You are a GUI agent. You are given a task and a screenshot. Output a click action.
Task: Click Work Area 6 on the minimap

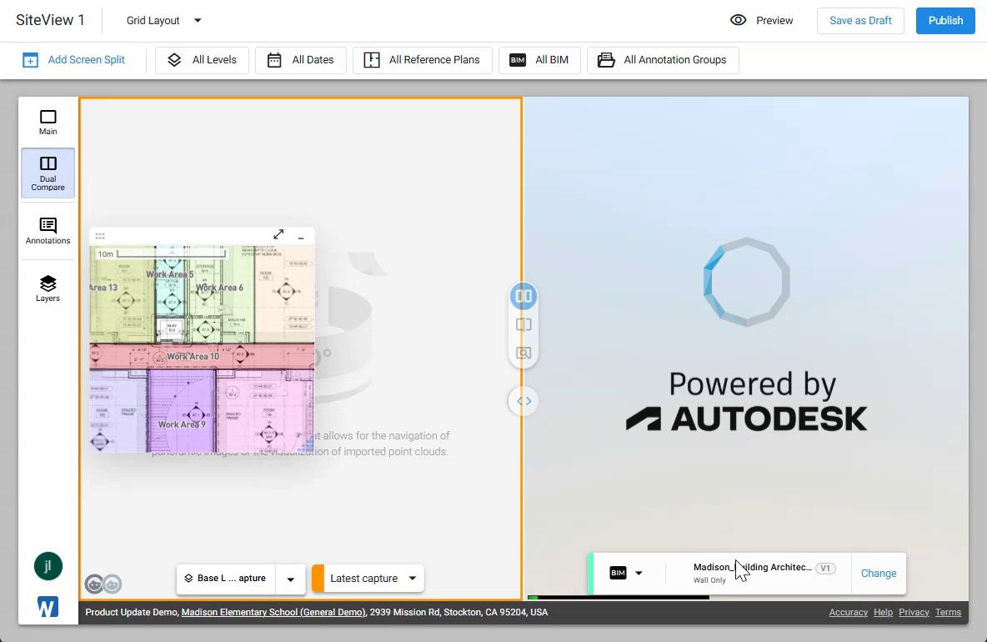point(219,288)
